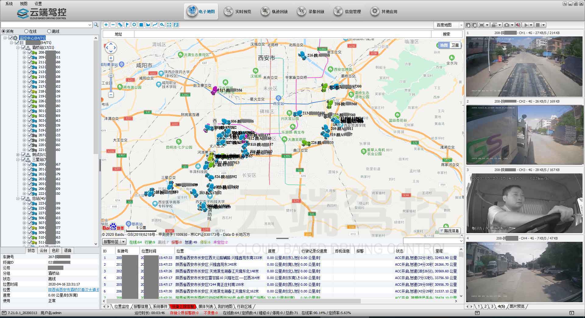The image size is (585, 318).
Task: Open the 轨迹回放 module
Action: [x=274, y=12]
